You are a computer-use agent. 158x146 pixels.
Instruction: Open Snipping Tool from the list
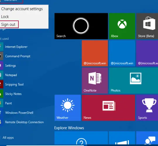click(14, 85)
